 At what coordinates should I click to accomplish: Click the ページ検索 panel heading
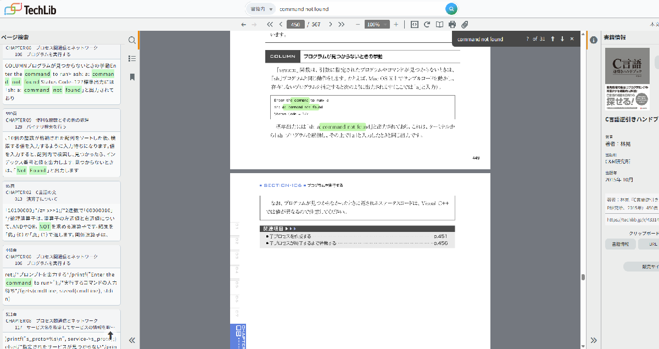(x=15, y=37)
